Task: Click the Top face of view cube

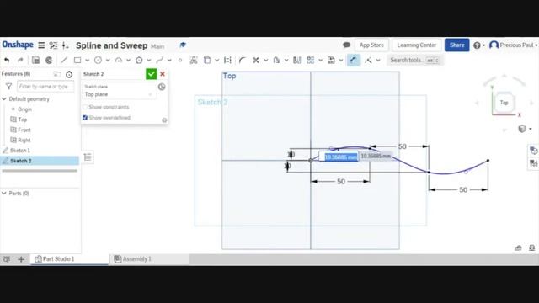Action: (x=504, y=103)
